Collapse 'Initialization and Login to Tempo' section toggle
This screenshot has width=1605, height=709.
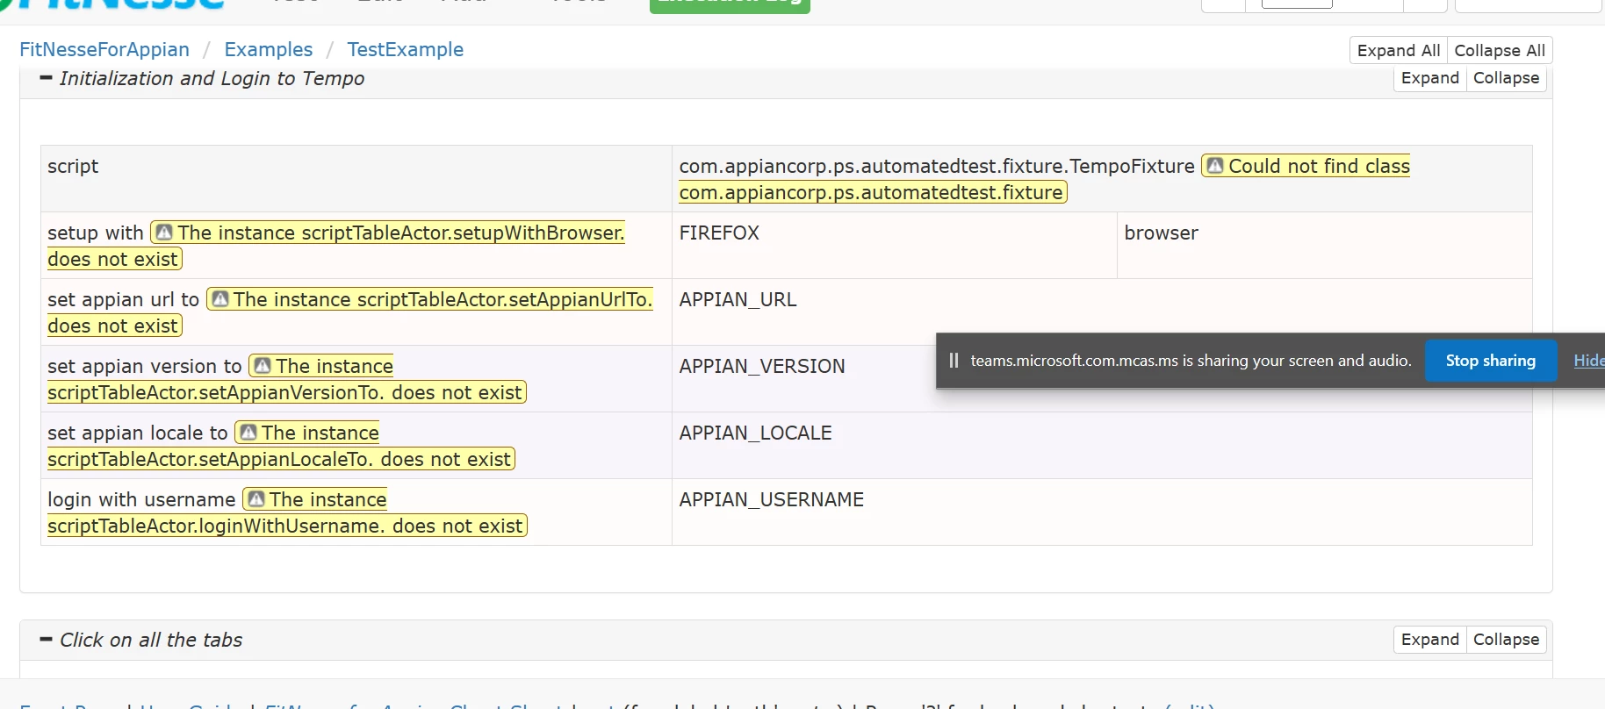point(47,77)
